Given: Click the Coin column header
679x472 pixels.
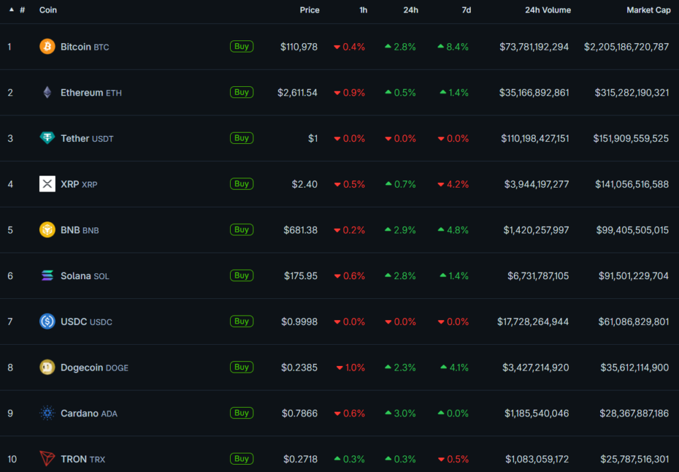Looking at the screenshot, I should click(48, 10).
